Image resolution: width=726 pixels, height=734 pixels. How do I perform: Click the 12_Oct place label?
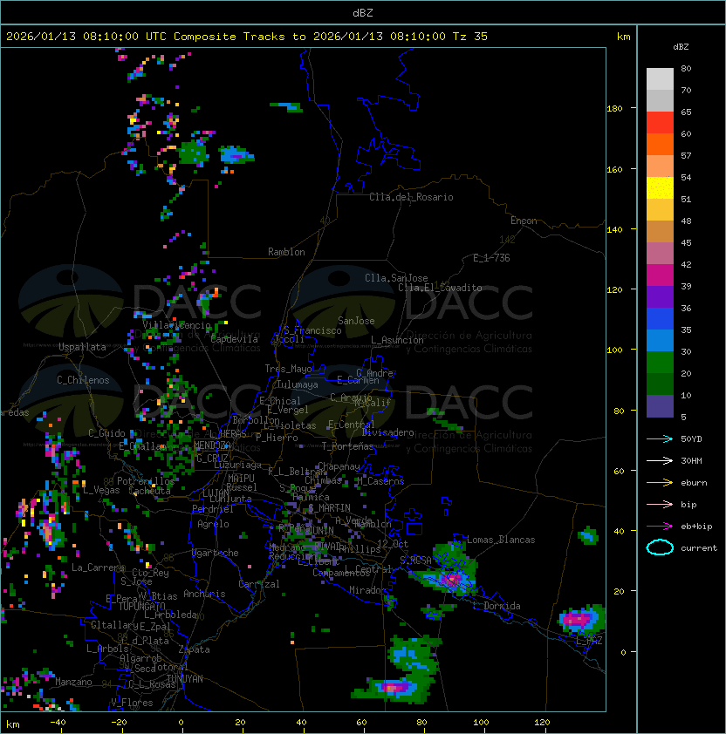click(393, 544)
